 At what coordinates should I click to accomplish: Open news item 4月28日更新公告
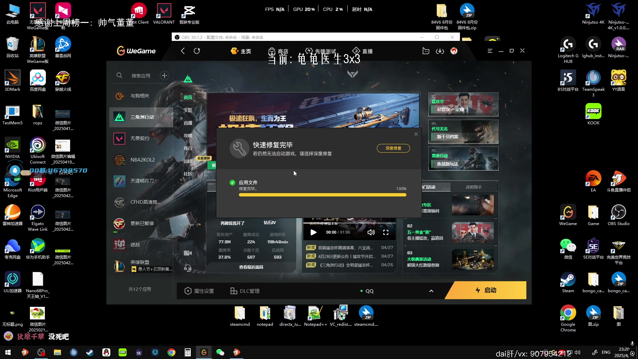(x=347, y=256)
